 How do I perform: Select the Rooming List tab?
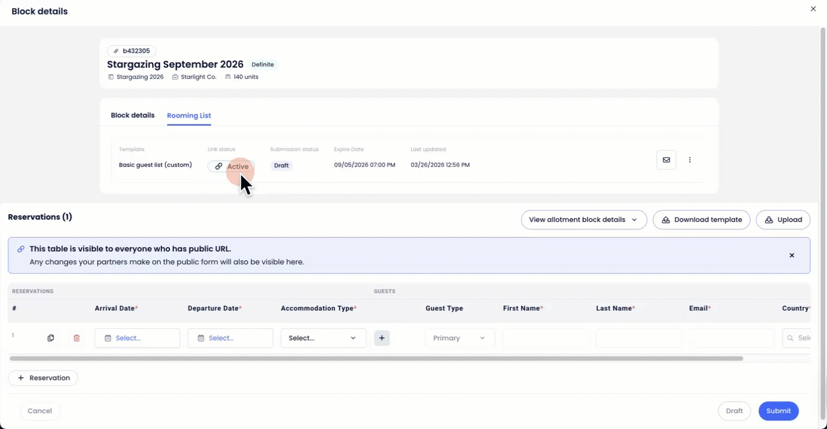(189, 115)
